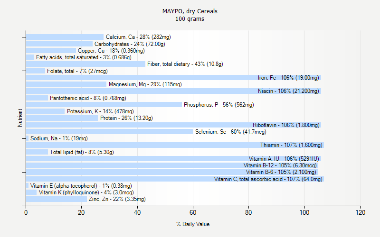Click the 'Magnesium, Mg - 29% (115mg)' label
This screenshot has width=380, height=237.
click(x=145, y=84)
